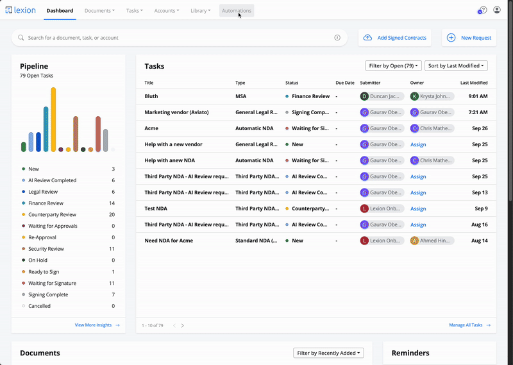The width and height of the screenshot is (513, 365).
Task: Select the Dashboard tab
Action: pos(60,10)
